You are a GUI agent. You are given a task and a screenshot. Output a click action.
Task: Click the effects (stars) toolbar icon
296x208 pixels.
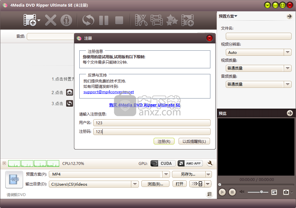coord(172,20)
